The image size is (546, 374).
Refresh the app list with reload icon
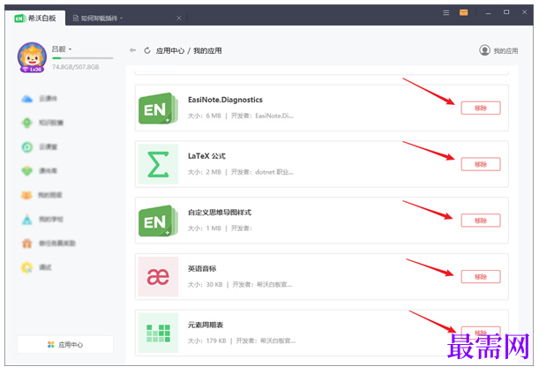147,50
